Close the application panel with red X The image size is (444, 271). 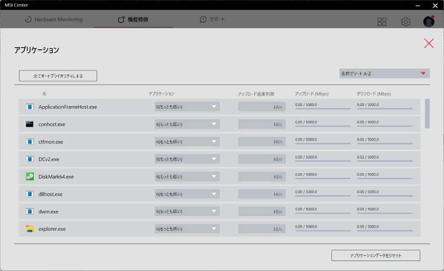point(429,43)
